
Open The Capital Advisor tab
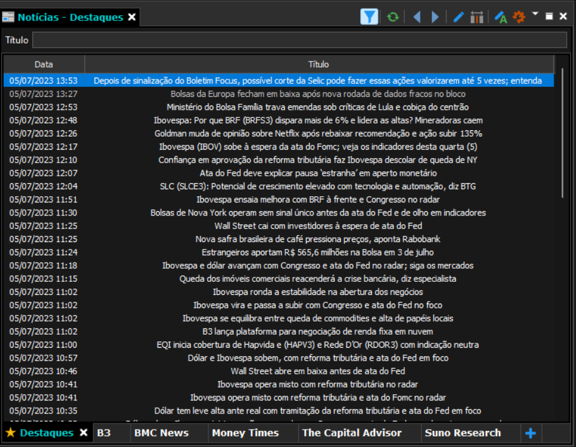tap(352, 433)
